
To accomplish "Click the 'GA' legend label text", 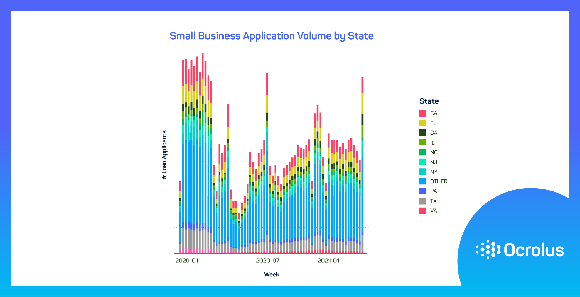I will click(434, 133).
